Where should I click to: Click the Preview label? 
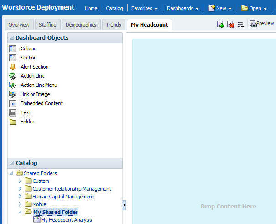(265, 23)
